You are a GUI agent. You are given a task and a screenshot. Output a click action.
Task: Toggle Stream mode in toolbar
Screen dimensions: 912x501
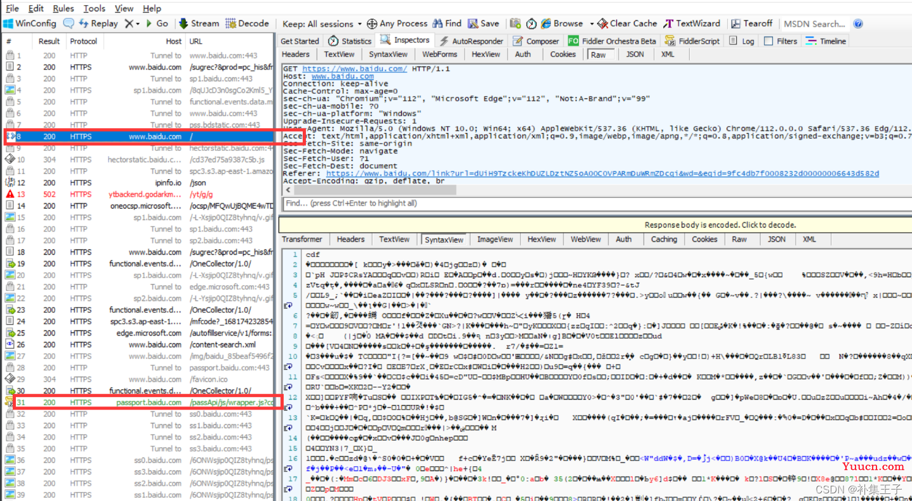[x=199, y=23]
